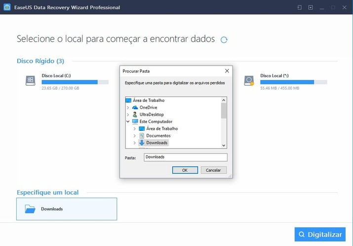
Task: Minimize the EaseUS window
Action: (x=322, y=7)
